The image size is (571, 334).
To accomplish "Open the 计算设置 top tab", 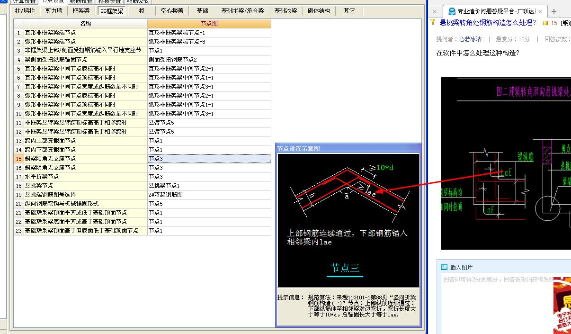I will [x=24, y=2].
